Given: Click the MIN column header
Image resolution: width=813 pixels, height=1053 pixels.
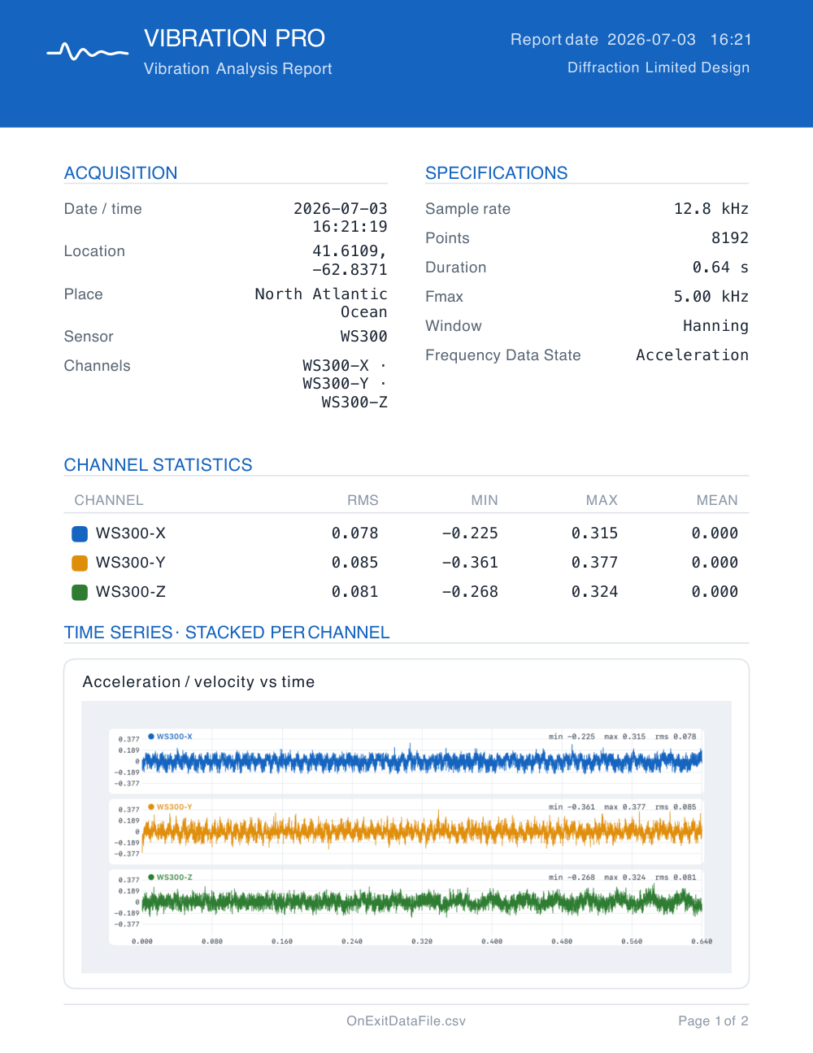Looking at the screenshot, I should (x=485, y=500).
